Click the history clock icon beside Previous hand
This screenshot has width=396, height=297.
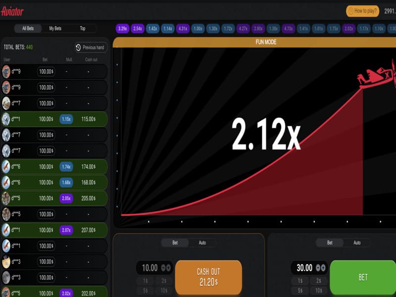[x=78, y=47]
